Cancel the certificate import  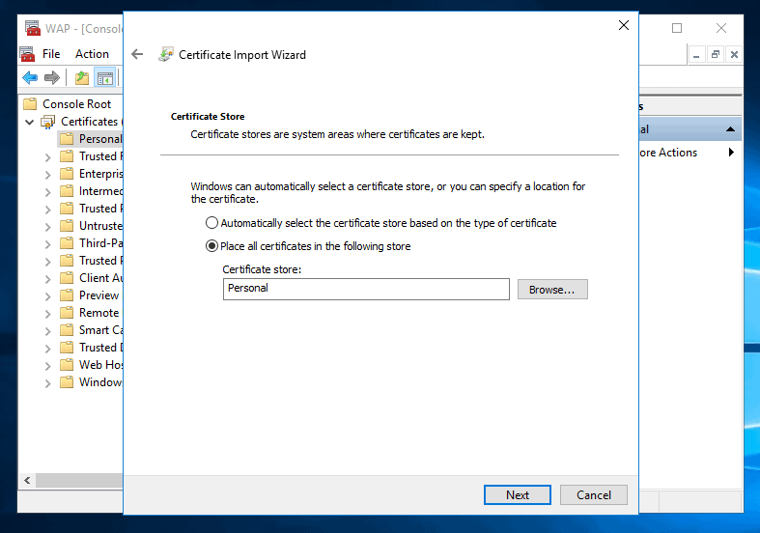[594, 494]
